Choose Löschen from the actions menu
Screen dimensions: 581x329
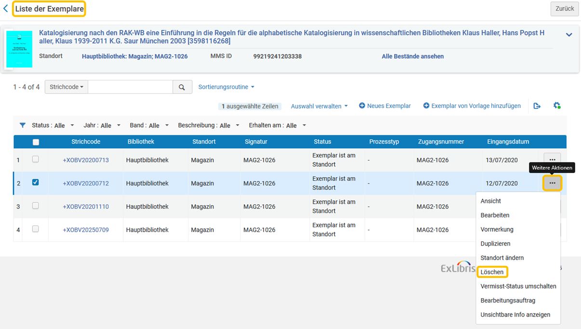492,272
